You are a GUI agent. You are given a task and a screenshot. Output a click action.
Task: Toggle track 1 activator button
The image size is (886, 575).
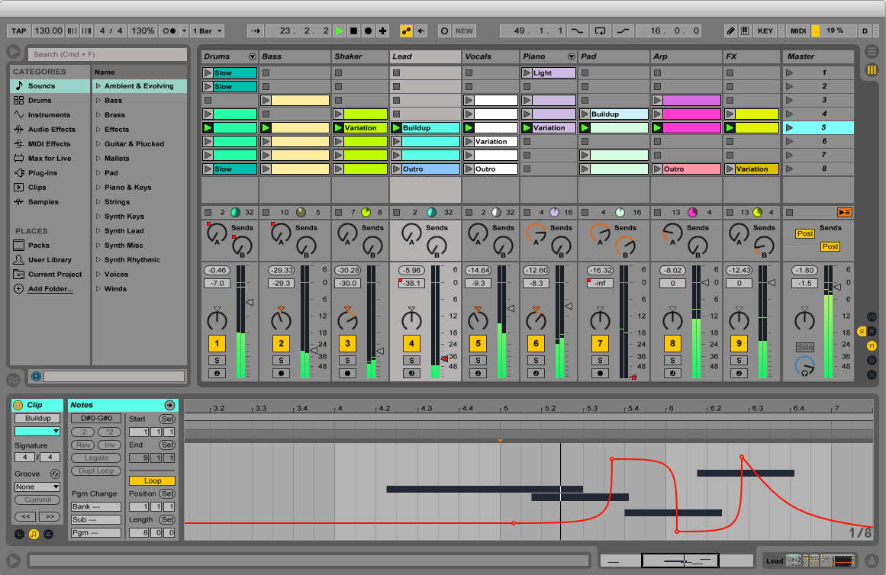(x=217, y=343)
